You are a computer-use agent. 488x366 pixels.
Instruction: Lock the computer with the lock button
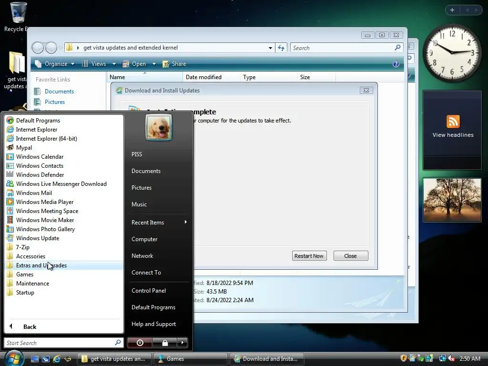[164, 343]
